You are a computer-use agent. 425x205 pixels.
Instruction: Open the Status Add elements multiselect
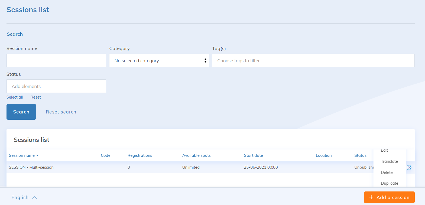coord(56,86)
